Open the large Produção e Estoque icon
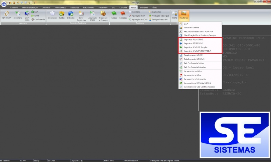 (103, 15)
